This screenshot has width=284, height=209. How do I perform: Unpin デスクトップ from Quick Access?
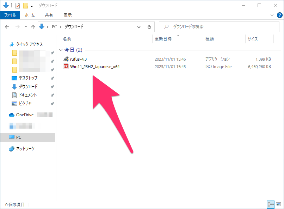tap(52, 78)
